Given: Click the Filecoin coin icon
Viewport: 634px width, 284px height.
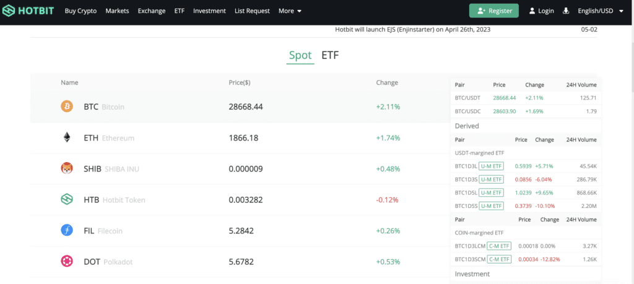Looking at the screenshot, I should 67,231.
